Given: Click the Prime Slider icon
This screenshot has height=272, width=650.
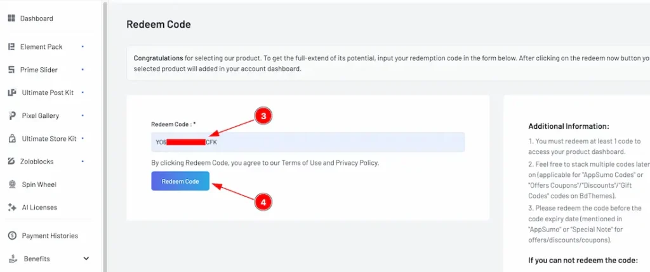Looking at the screenshot, I should (x=11, y=70).
